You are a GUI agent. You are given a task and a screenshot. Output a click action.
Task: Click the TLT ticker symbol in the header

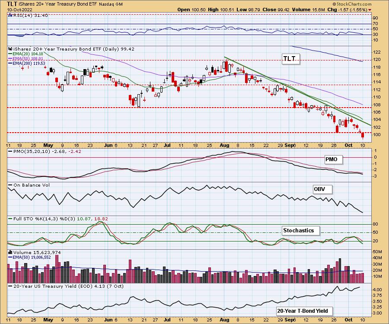pos(12,4)
